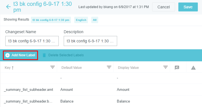The width and height of the screenshot is (202, 107).
Task: Select the All filter chip
Action: [95, 20]
